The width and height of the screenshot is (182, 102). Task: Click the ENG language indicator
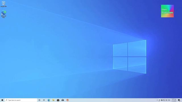coord(169,100)
